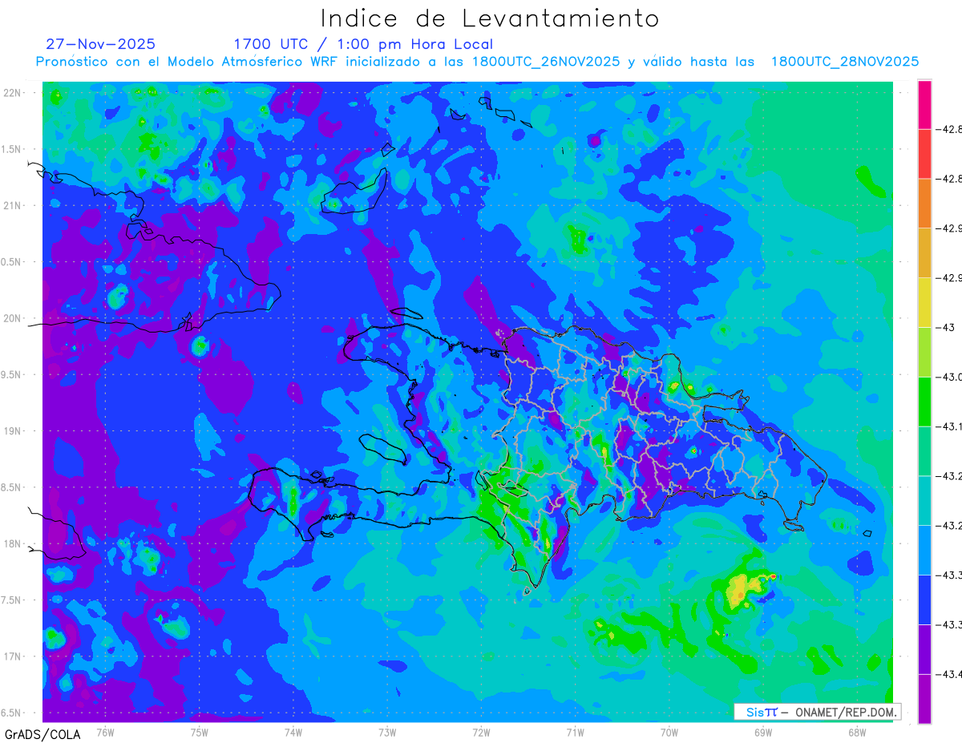Click the '21N' latitude label
The height and width of the screenshot is (743, 962).
tap(14, 206)
